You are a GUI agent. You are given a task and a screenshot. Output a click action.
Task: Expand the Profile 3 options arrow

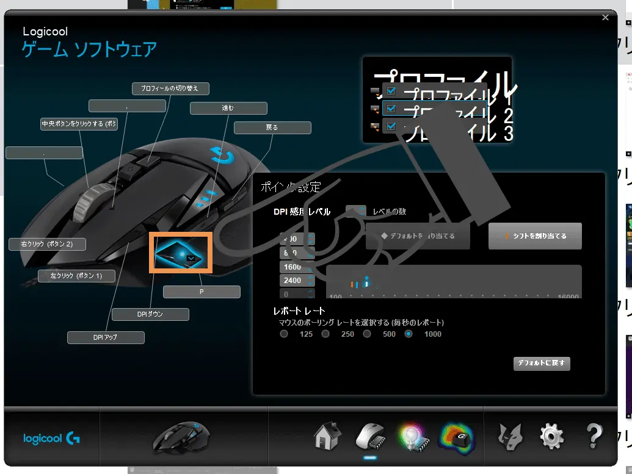click(375, 127)
